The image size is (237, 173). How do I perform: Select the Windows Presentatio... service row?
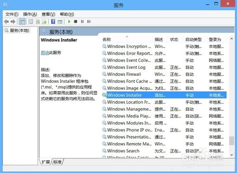(x=164, y=137)
